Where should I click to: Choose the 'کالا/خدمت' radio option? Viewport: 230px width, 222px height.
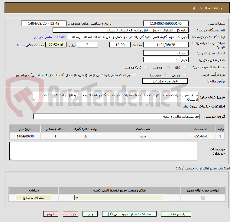pos(146,67)
